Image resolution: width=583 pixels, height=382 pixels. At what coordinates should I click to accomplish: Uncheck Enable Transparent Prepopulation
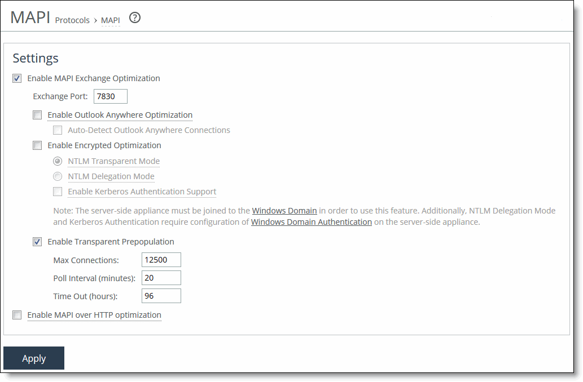pyautogui.click(x=37, y=242)
